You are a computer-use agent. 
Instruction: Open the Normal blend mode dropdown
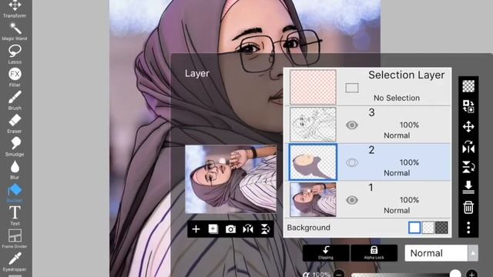441,253
